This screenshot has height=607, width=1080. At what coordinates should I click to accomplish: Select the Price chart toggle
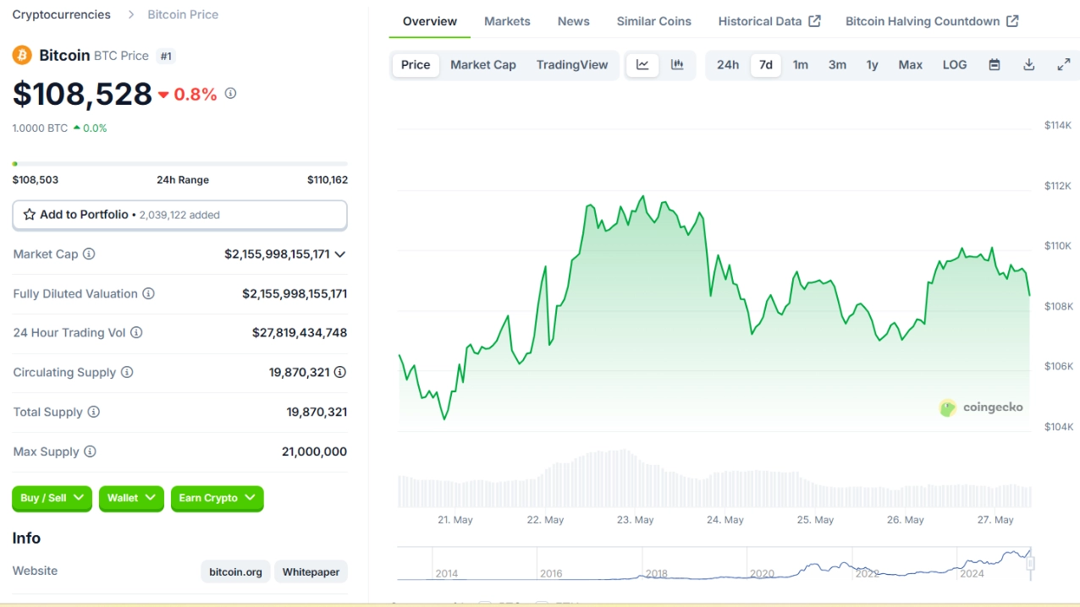pyautogui.click(x=416, y=65)
